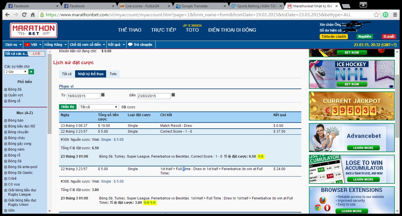Open the calendar picker for the Từ date
The height and width of the screenshot is (216, 402).
click(x=103, y=95)
